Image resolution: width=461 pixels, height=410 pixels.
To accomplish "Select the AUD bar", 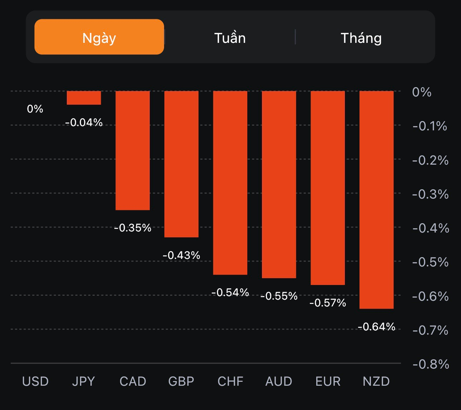I will click(x=279, y=184).
